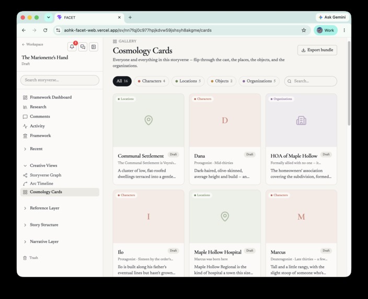Open Framework Dashboard in sidebar
368x299 pixels.
point(60,98)
